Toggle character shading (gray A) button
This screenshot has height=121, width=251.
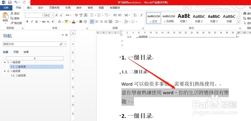[81, 21]
